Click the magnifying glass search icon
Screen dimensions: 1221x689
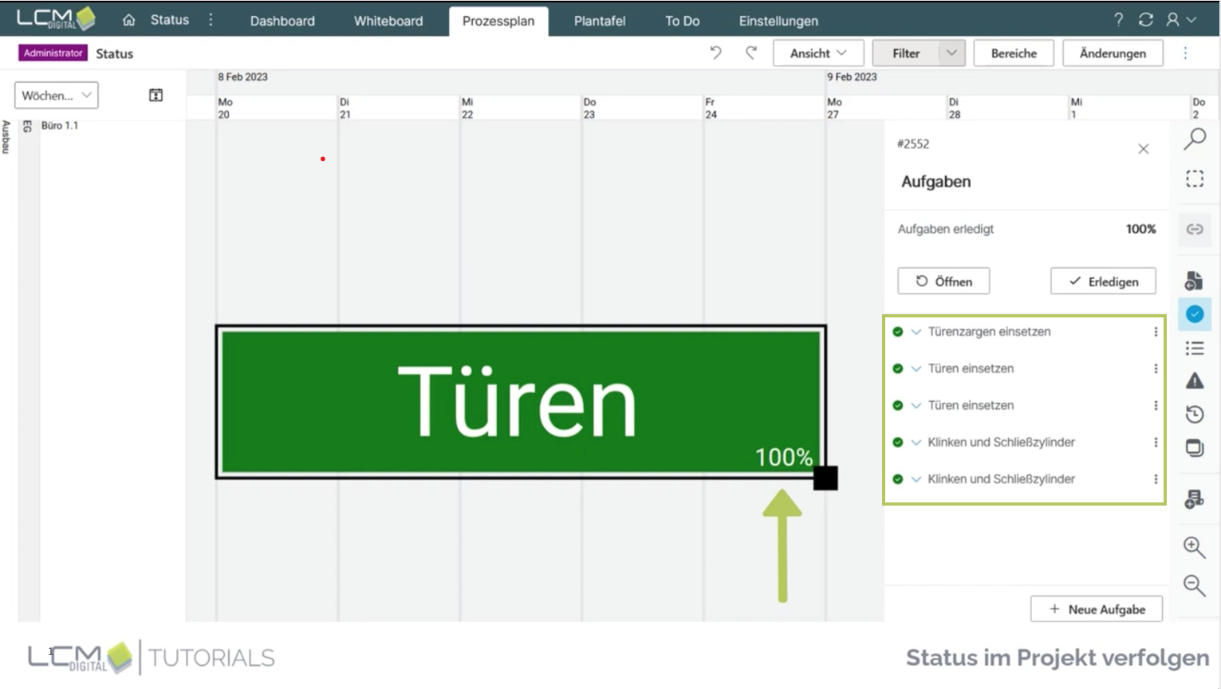(1194, 139)
